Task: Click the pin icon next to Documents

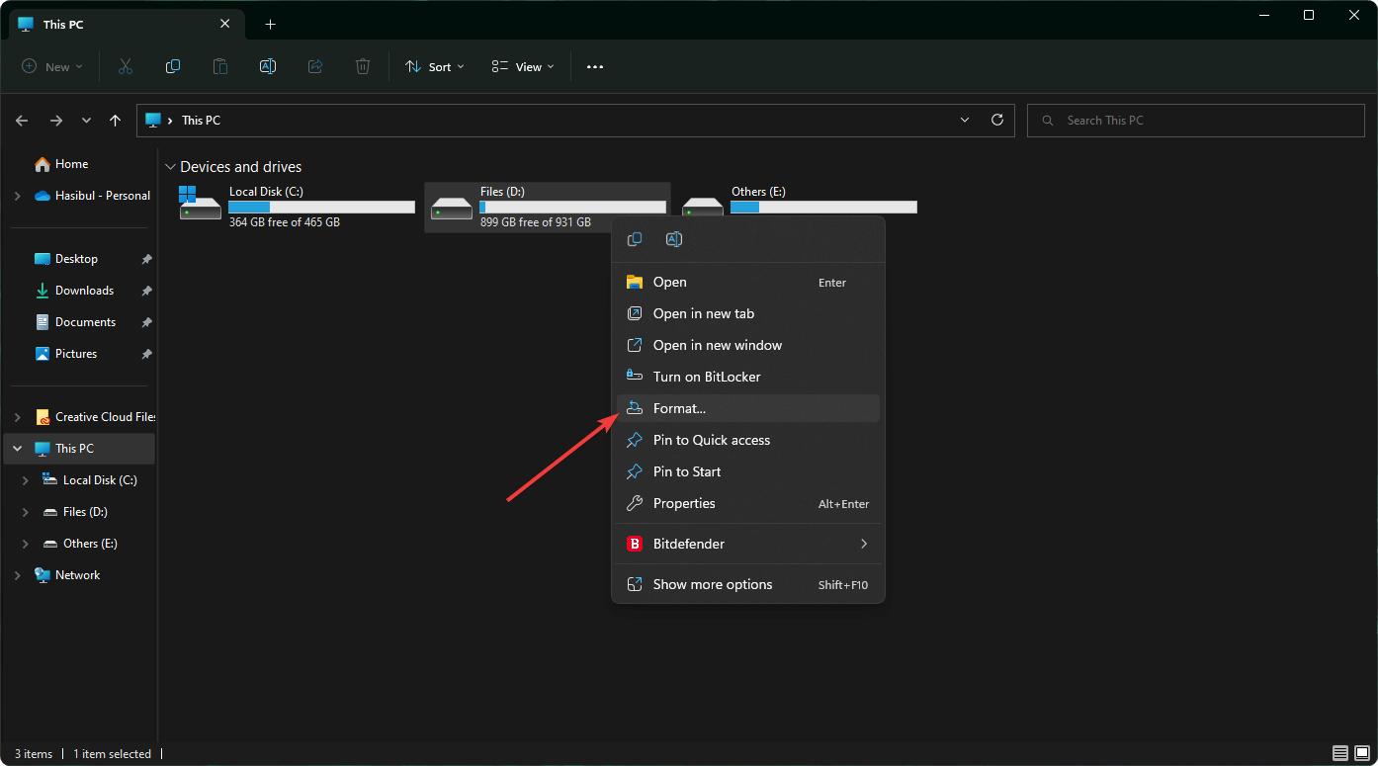Action: coord(146,322)
